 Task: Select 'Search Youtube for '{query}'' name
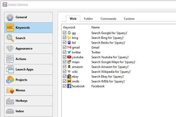pos(110,57)
